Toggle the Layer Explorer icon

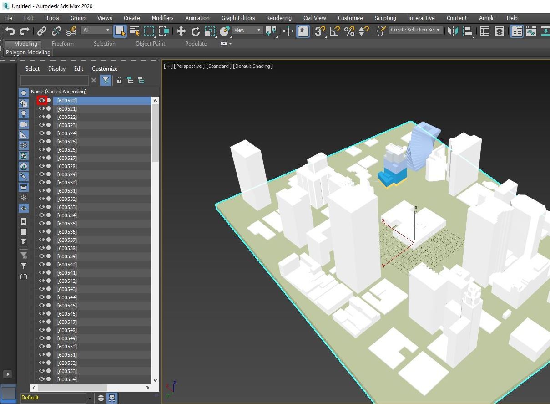pos(500,31)
